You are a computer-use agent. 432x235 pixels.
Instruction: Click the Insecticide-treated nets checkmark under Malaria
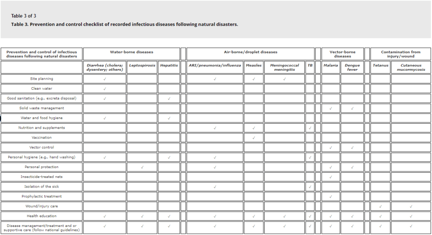(331, 177)
